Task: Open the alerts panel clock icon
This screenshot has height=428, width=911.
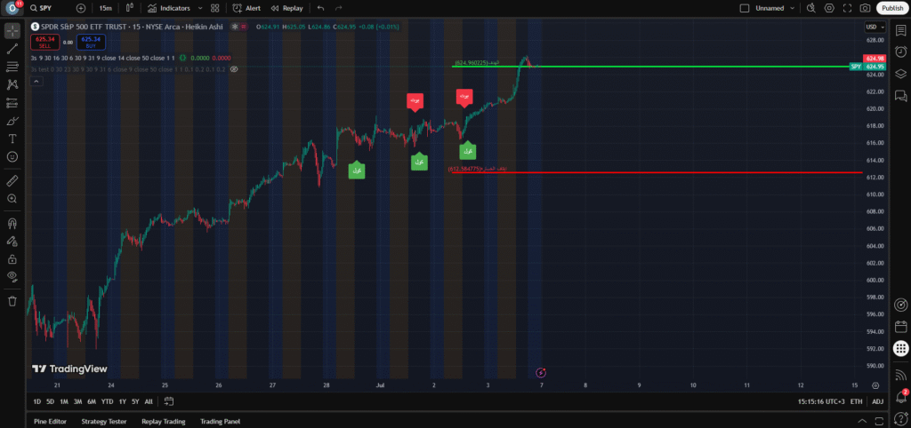Action: 900,52
